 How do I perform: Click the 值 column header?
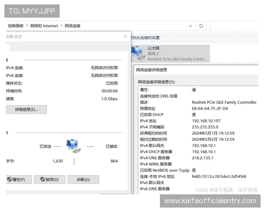[194, 90]
